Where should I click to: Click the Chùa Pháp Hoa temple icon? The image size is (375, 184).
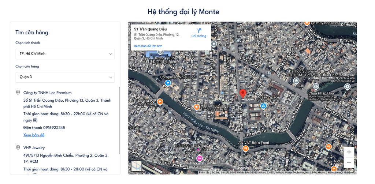316,86
